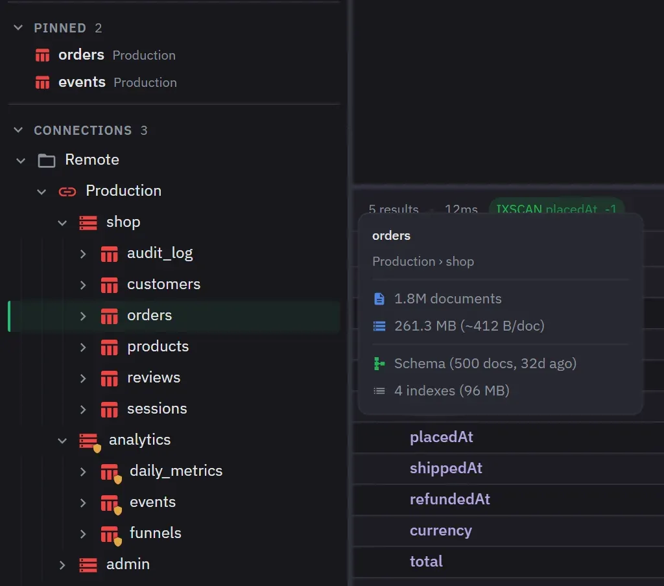The width and height of the screenshot is (664, 586).
Task: Collapse the Remote folder chevron
Action: pos(21,161)
